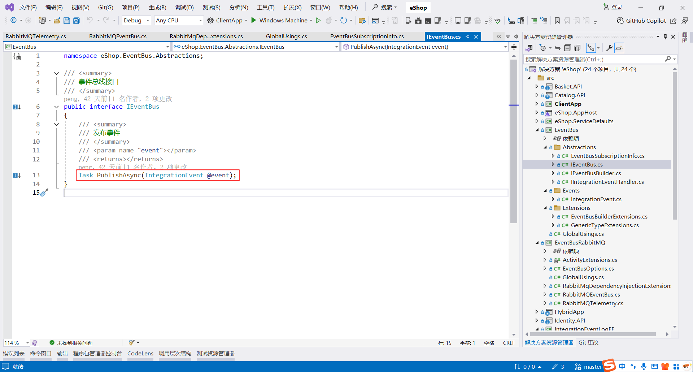Open the IEventBus type navigation dropdown
693x372 pixels.
coord(256,47)
